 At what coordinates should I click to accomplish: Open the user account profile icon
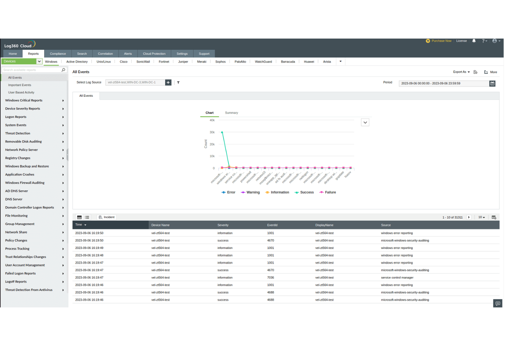click(x=496, y=41)
